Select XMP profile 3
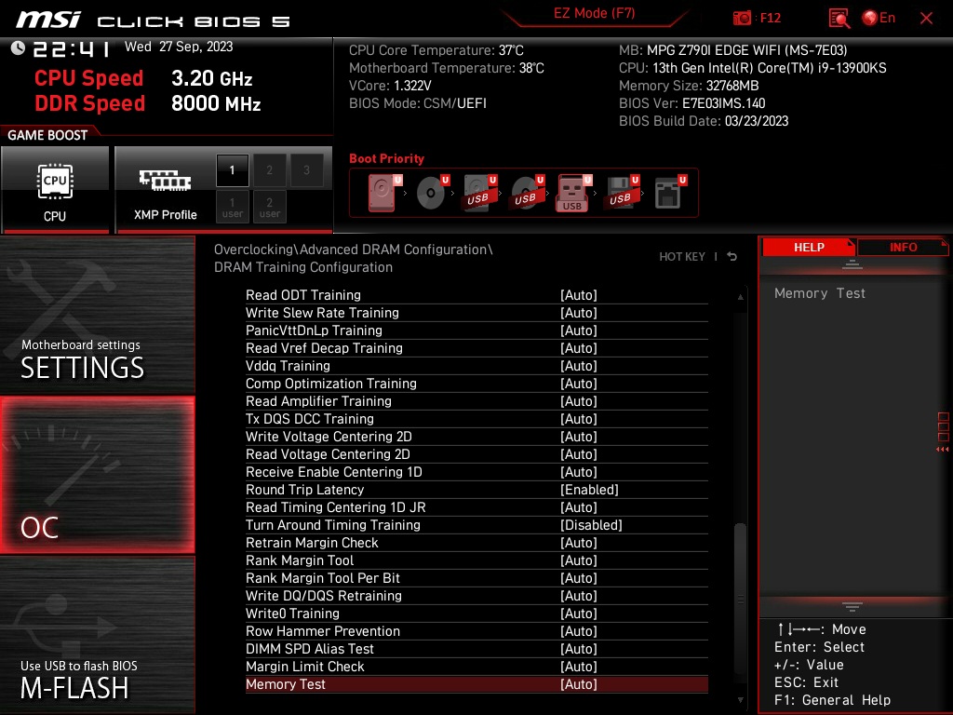This screenshot has width=953, height=715. 306,170
